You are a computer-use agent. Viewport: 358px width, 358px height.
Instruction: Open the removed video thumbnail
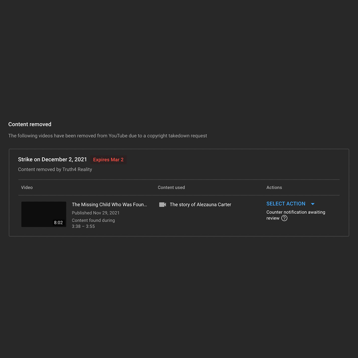44,214
